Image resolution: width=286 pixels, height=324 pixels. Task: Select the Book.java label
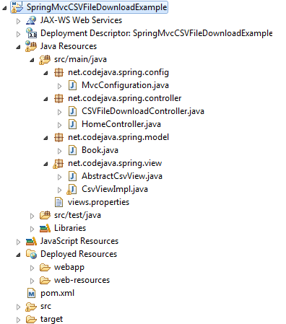[x=100, y=150]
